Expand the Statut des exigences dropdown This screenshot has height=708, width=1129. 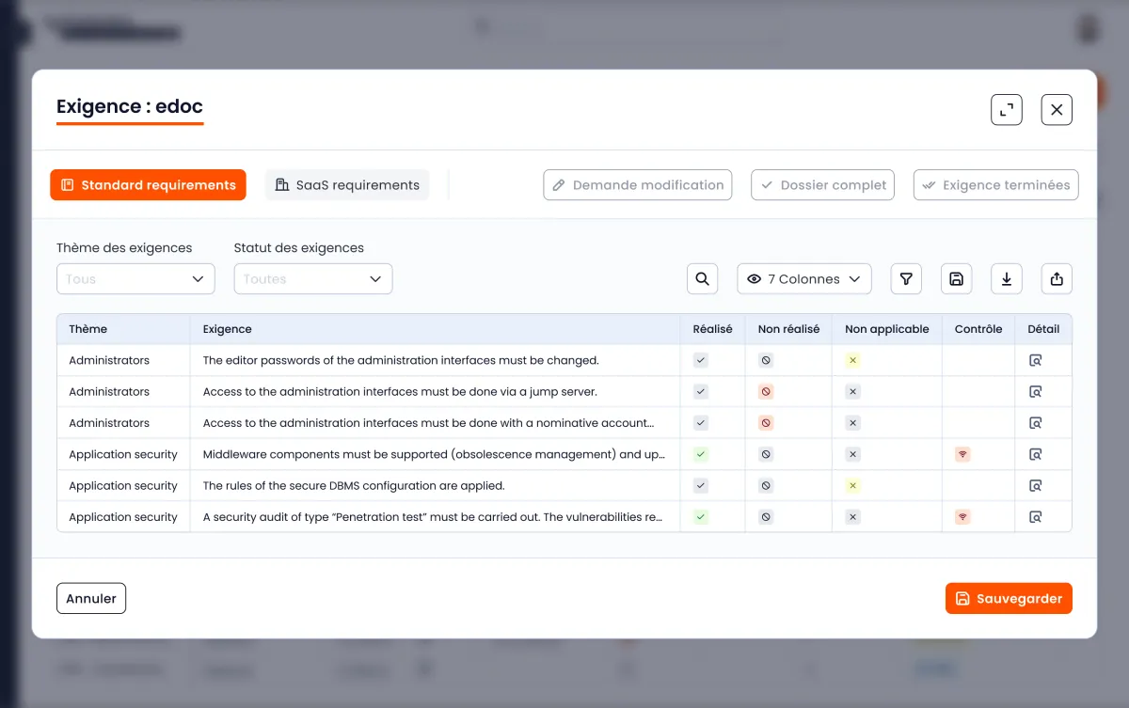[x=313, y=279]
